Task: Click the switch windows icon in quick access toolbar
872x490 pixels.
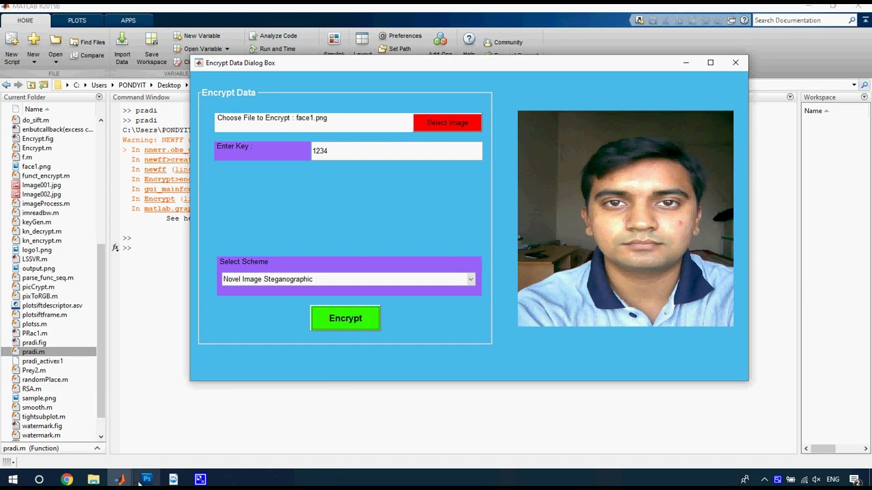Action: coord(732,20)
